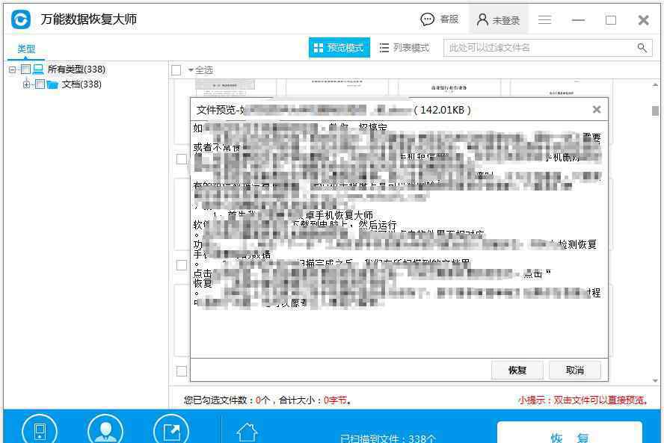
Task: Select the 所有类型(338) tree label
Action: (77, 69)
